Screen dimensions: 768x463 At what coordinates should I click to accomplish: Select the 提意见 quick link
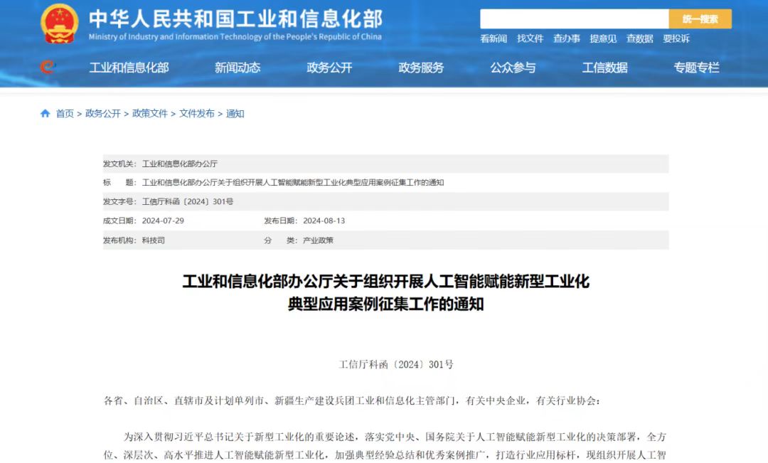pos(603,38)
